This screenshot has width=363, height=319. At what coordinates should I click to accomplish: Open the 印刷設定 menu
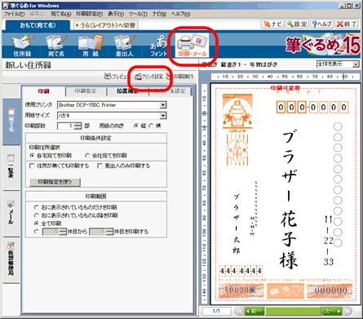point(90,14)
